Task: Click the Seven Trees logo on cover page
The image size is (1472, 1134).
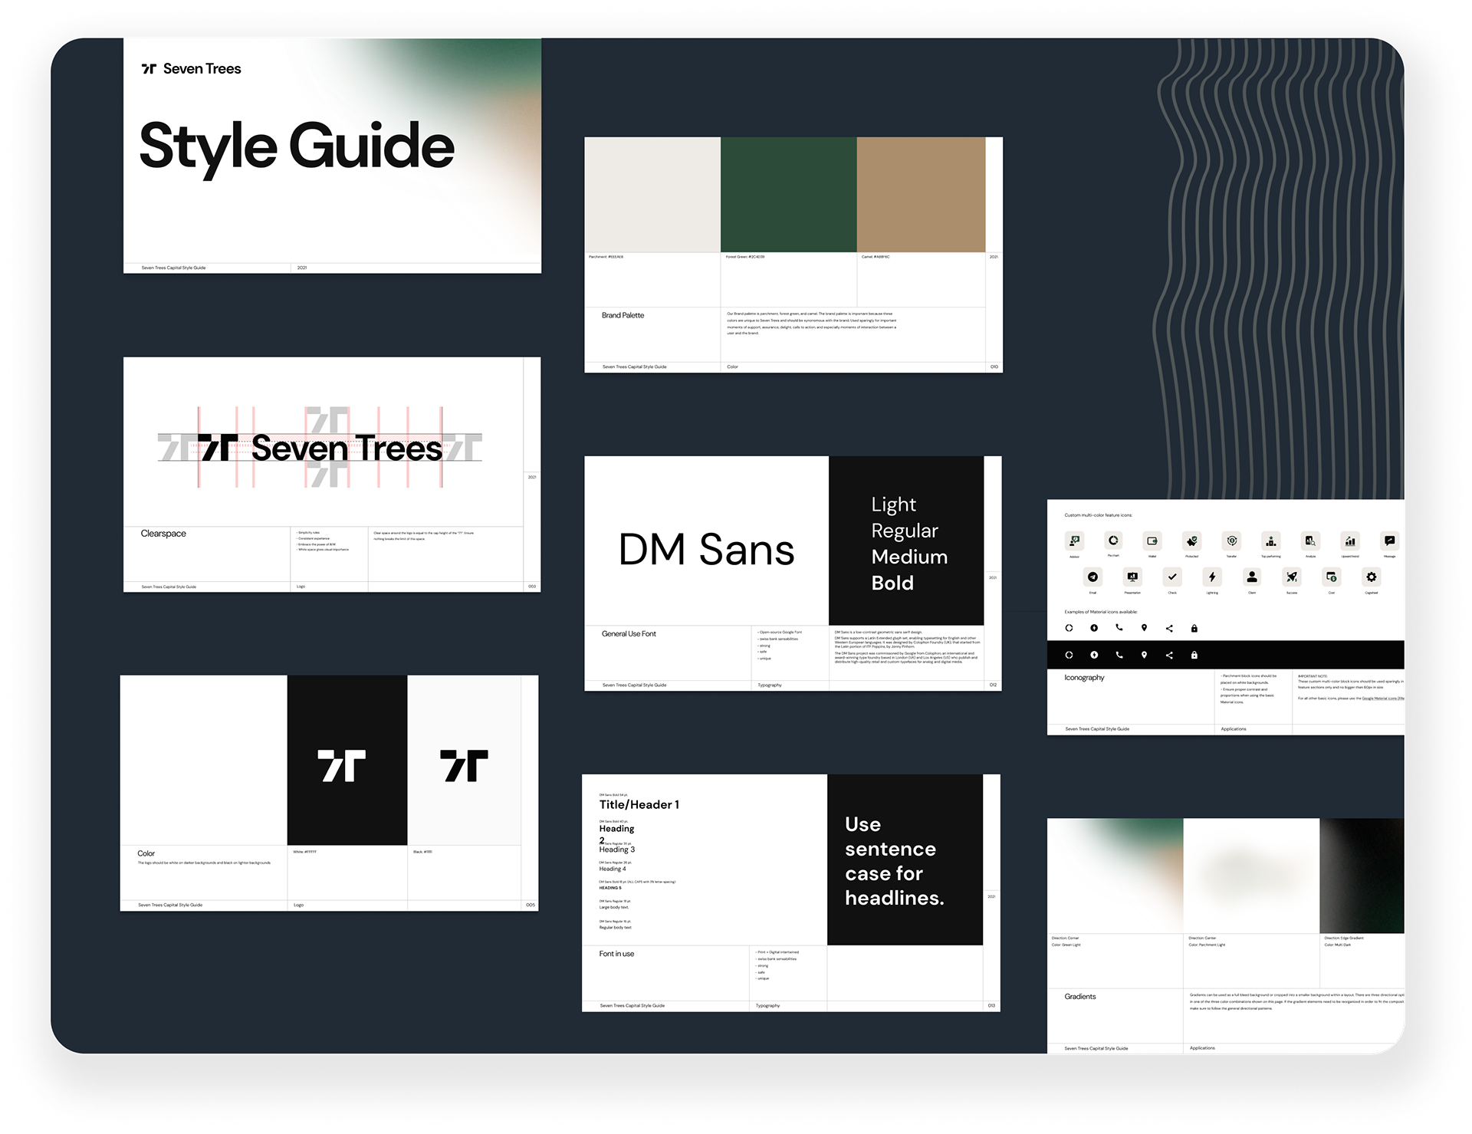Action: point(192,69)
